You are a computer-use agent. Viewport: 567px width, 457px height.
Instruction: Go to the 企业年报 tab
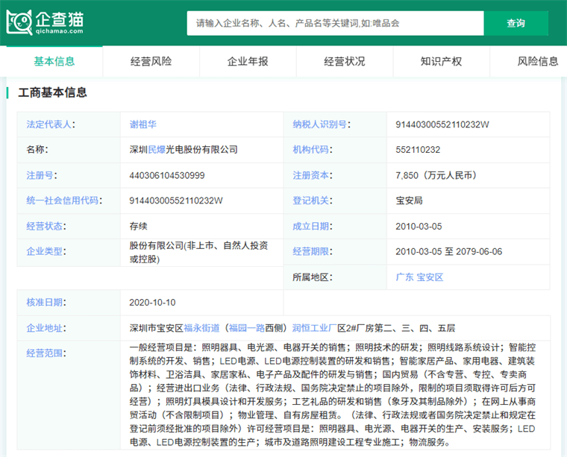[248, 61]
